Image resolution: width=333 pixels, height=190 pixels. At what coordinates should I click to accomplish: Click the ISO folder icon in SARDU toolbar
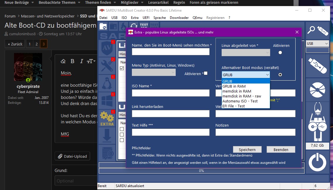pyautogui.click(x=103, y=26)
